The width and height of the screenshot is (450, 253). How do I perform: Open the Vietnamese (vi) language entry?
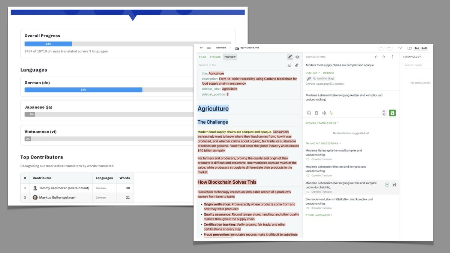pyautogui.click(x=40, y=132)
